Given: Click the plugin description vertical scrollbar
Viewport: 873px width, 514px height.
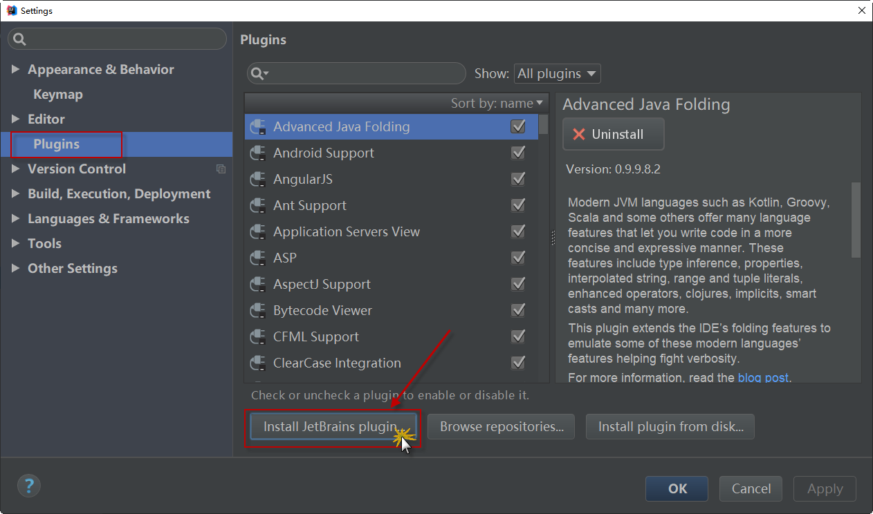Looking at the screenshot, I should click(856, 221).
